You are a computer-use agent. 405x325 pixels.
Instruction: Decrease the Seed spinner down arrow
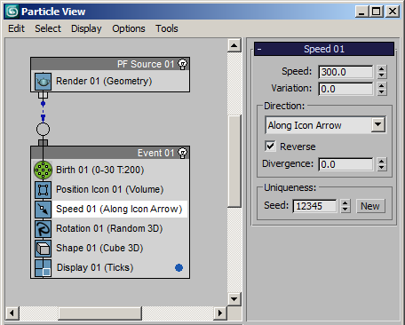point(345,210)
